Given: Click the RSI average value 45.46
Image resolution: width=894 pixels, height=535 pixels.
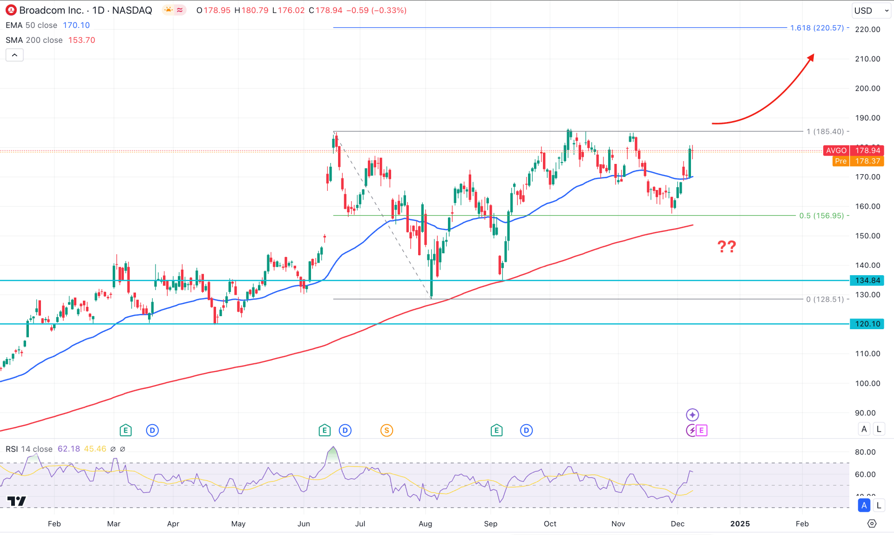Looking at the screenshot, I should (x=95, y=449).
